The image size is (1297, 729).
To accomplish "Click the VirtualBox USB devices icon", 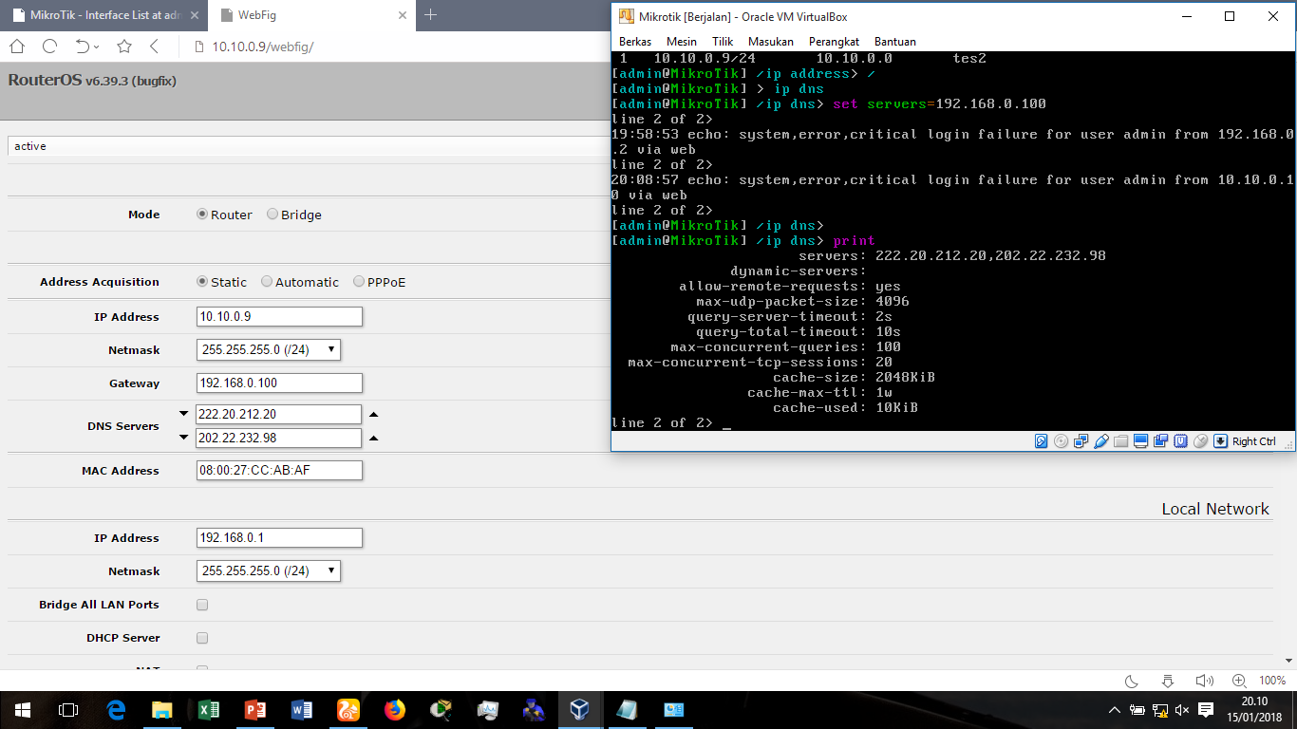I will point(1100,441).
